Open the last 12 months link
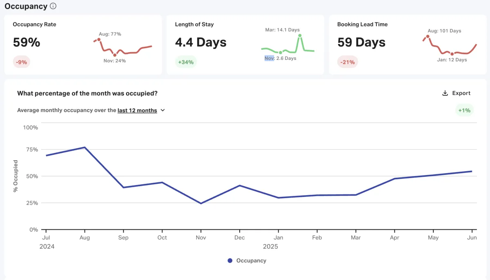The image size is (490, 280). (x=137, y=110)
